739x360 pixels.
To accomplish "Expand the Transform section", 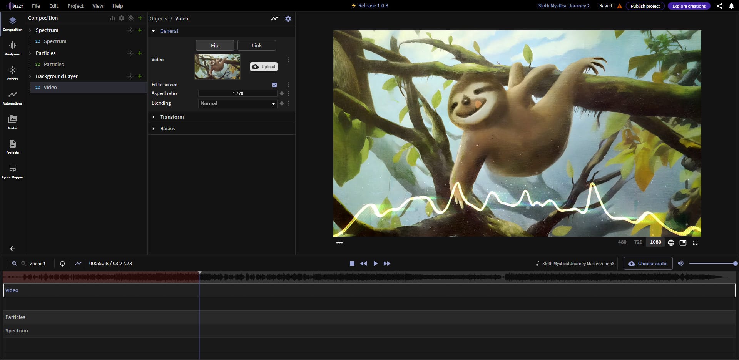I will pyautogui.click(x=172, y=117).
